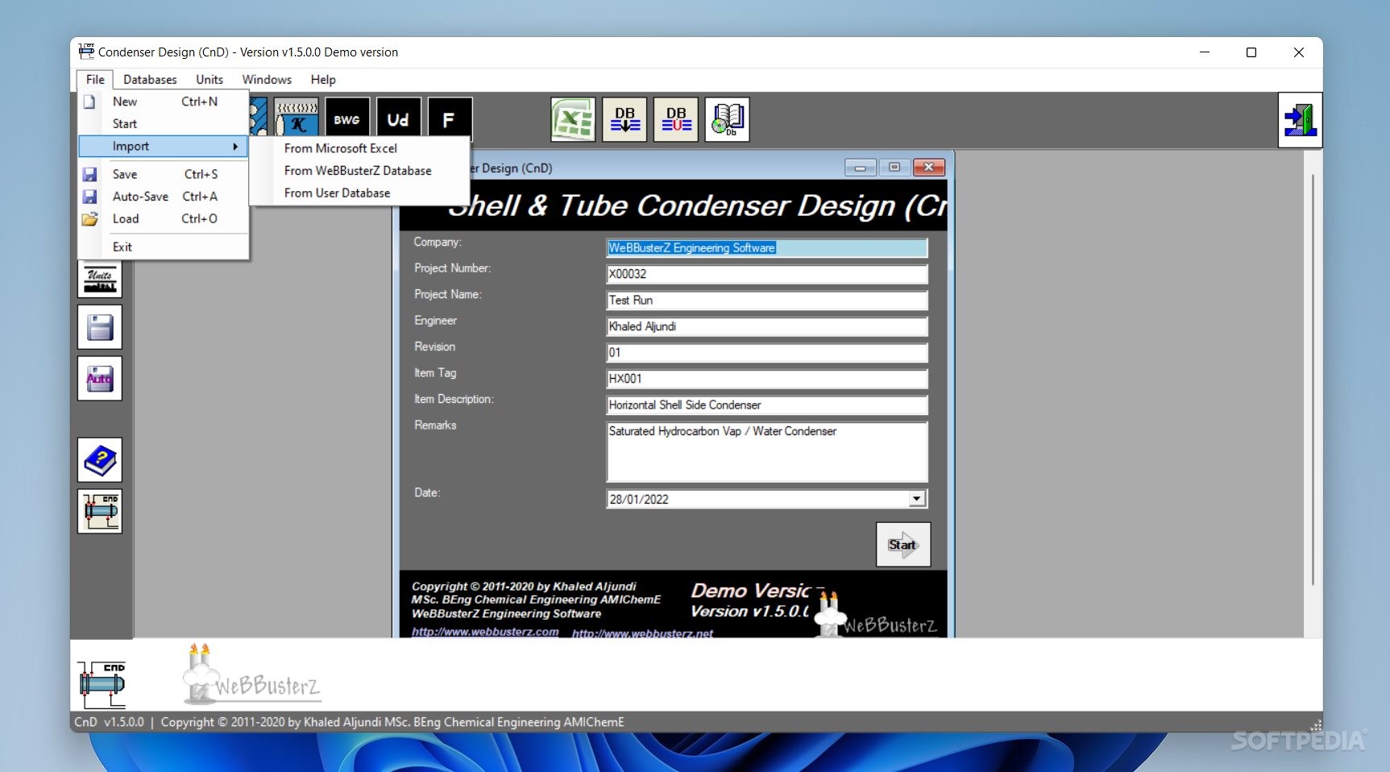Open the Help menu

(323, 79)
